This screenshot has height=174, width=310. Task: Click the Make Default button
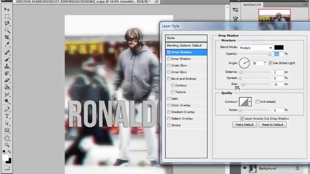[x=245, y=125]
